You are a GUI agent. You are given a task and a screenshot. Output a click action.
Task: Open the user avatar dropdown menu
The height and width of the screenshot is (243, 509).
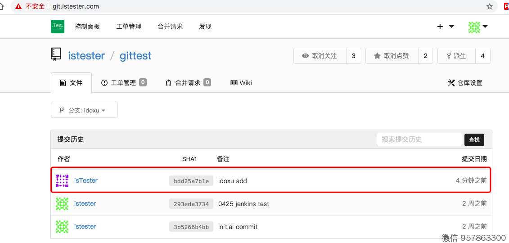point(478,27)
